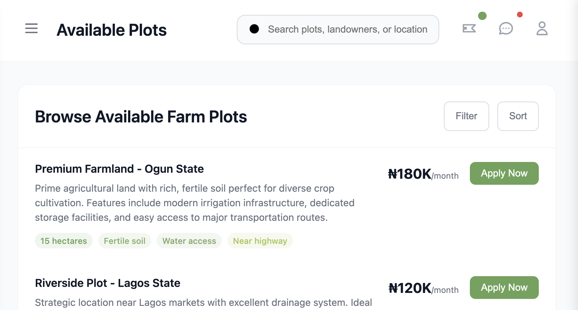Image resolution: width=578 pixels, height=310 pixels.
Task: Select the Near highway tag
Action: point(260,241)
